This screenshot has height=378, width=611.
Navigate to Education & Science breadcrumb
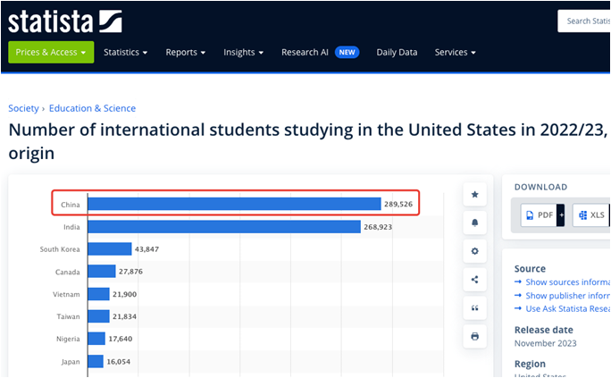[92, 108]
